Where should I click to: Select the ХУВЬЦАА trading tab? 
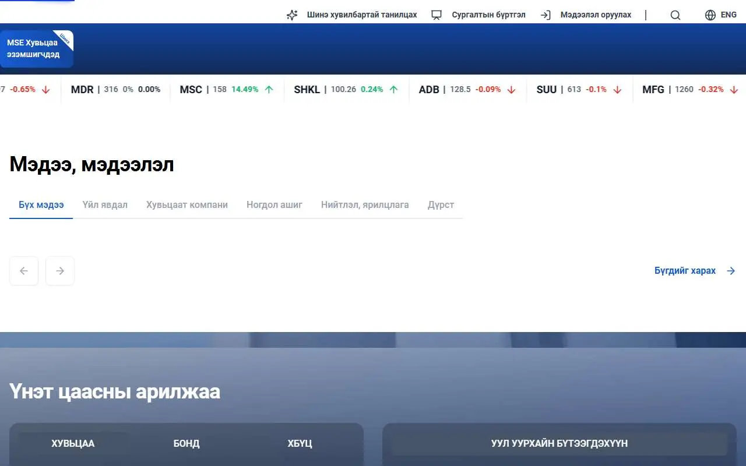point(73,444)
